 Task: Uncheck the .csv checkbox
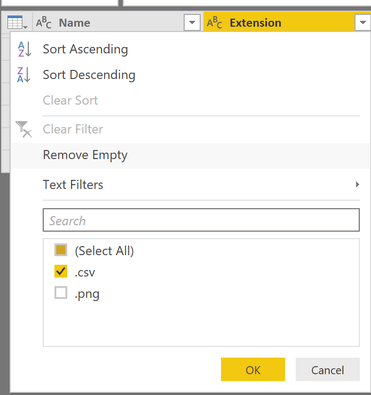(x=61, y=272)
